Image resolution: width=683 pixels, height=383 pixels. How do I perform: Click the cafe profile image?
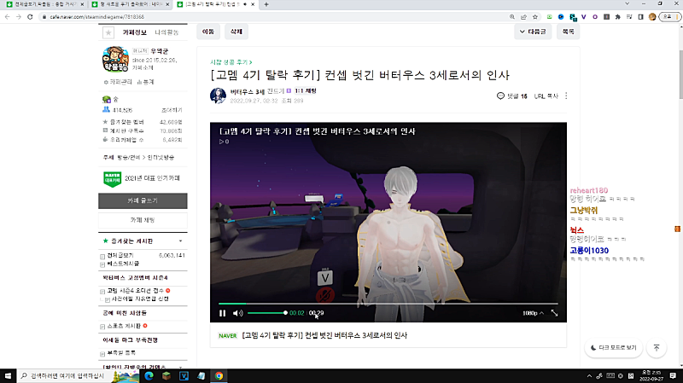(x=115, y=59)
